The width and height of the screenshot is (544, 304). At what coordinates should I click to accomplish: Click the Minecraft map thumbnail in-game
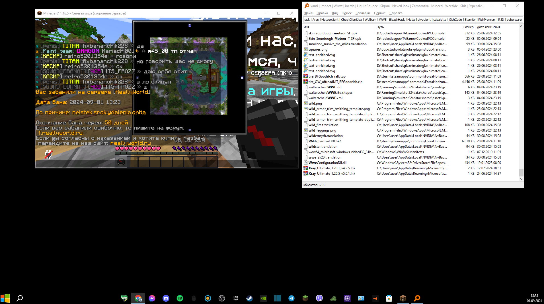coord(188,76)
